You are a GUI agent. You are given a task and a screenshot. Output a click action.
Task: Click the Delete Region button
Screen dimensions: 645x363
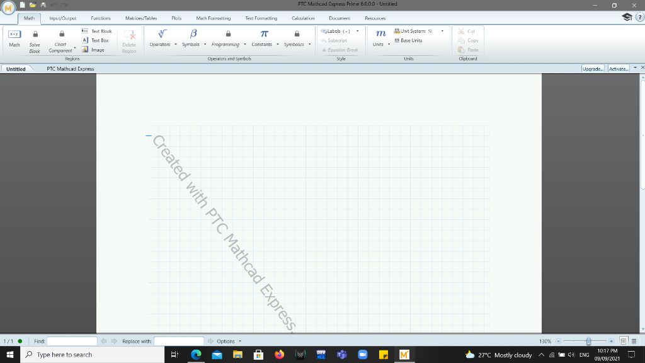coord(129,42)
